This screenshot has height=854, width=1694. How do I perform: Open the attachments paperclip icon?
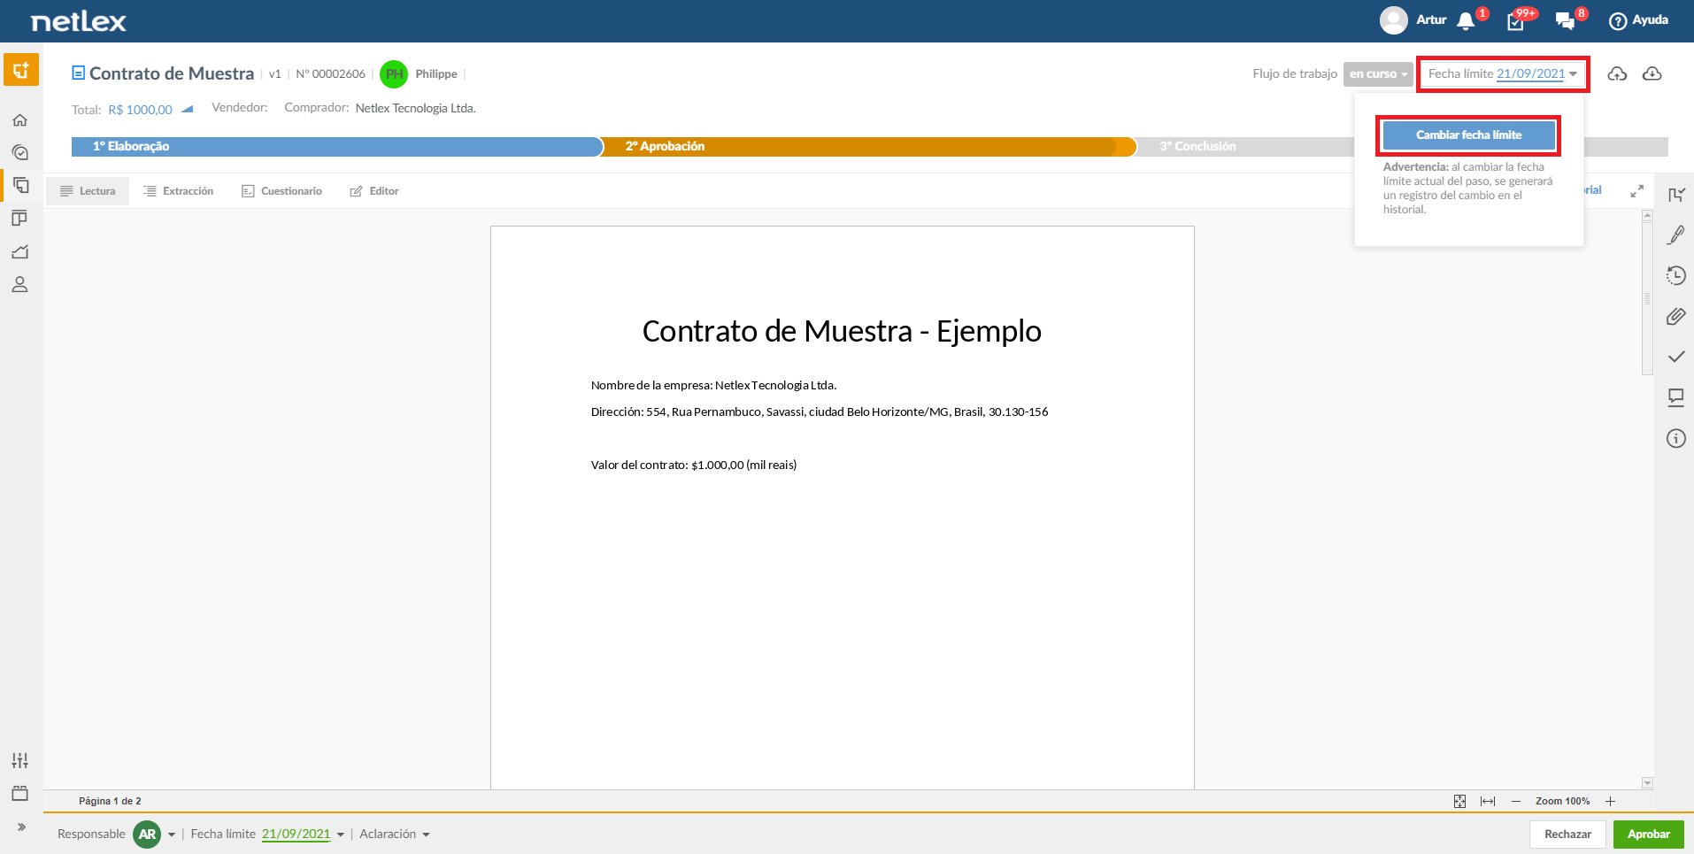click(1675, 316)
